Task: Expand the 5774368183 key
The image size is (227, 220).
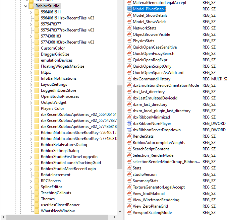Action: pyautogui.click(x=31, y=36)
